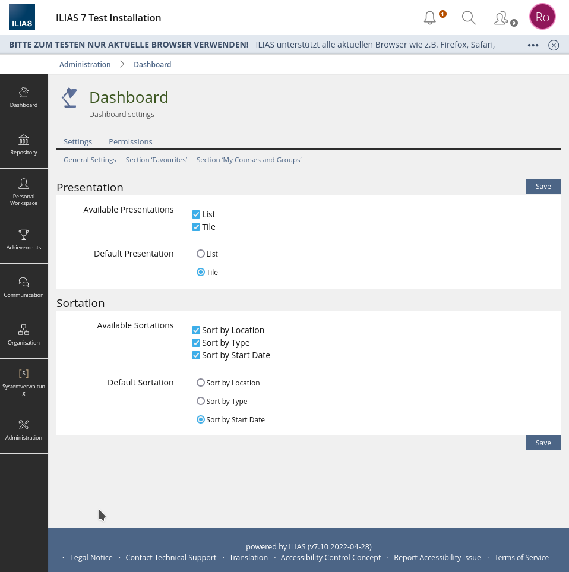The width and height of the screenshot is (569, 572).
Task: Uncheck the Sort by Type checkbox
Action: tap(196, 343)
